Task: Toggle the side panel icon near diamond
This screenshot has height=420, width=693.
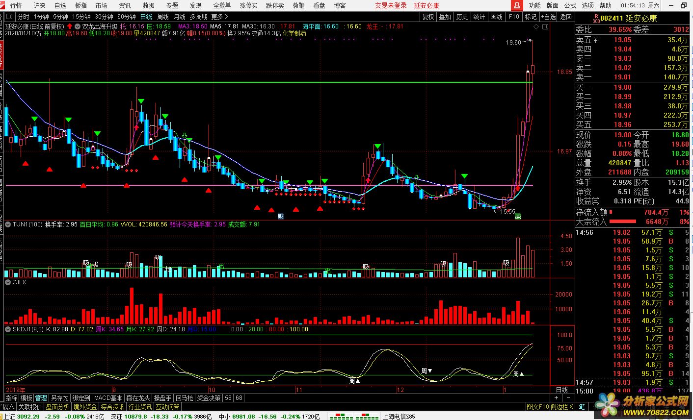Action: pos(545,27)
